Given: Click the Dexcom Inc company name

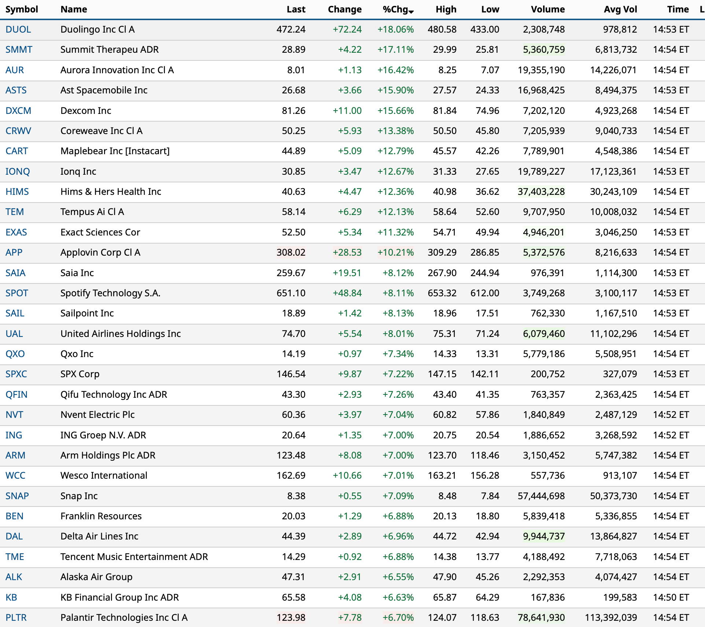Looking at the screenshot, I should click(85, 111).
